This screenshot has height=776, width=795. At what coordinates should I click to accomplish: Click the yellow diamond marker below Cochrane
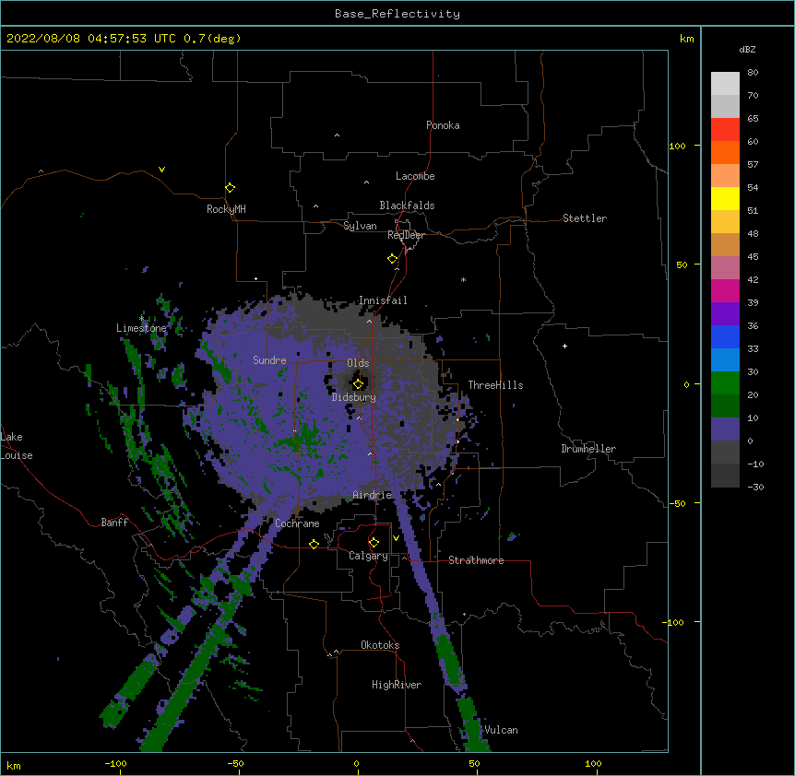click(x=314, y=544)
